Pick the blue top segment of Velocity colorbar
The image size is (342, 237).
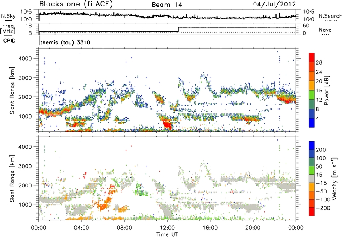(312, 145)
